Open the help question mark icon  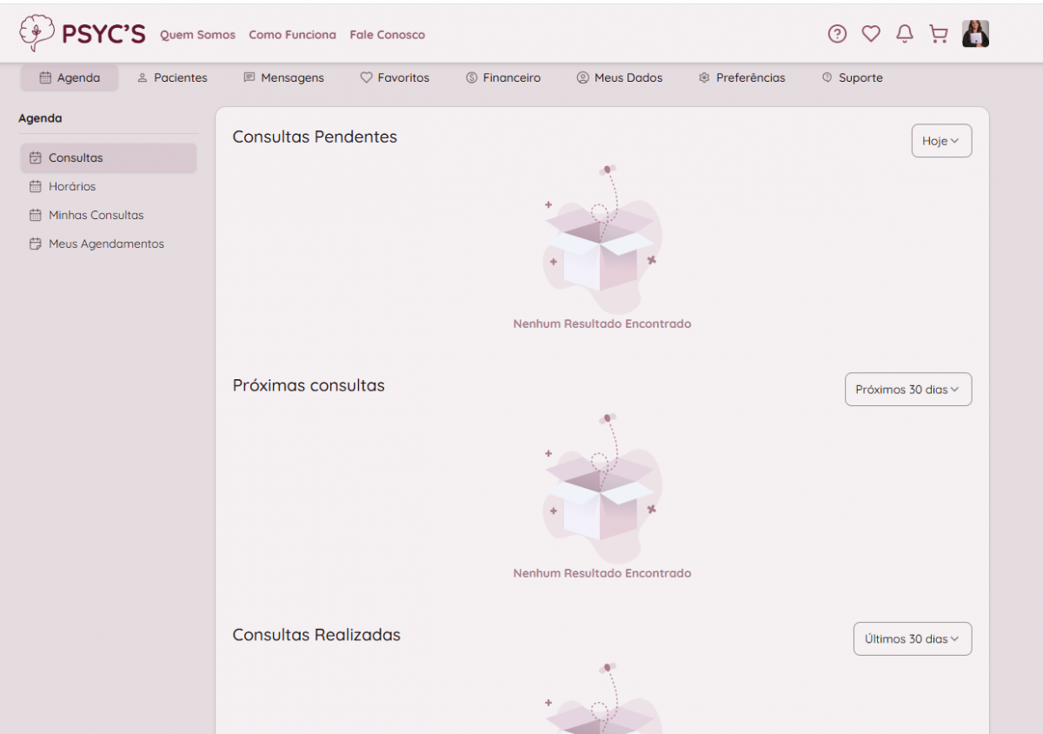coord(837,34)
